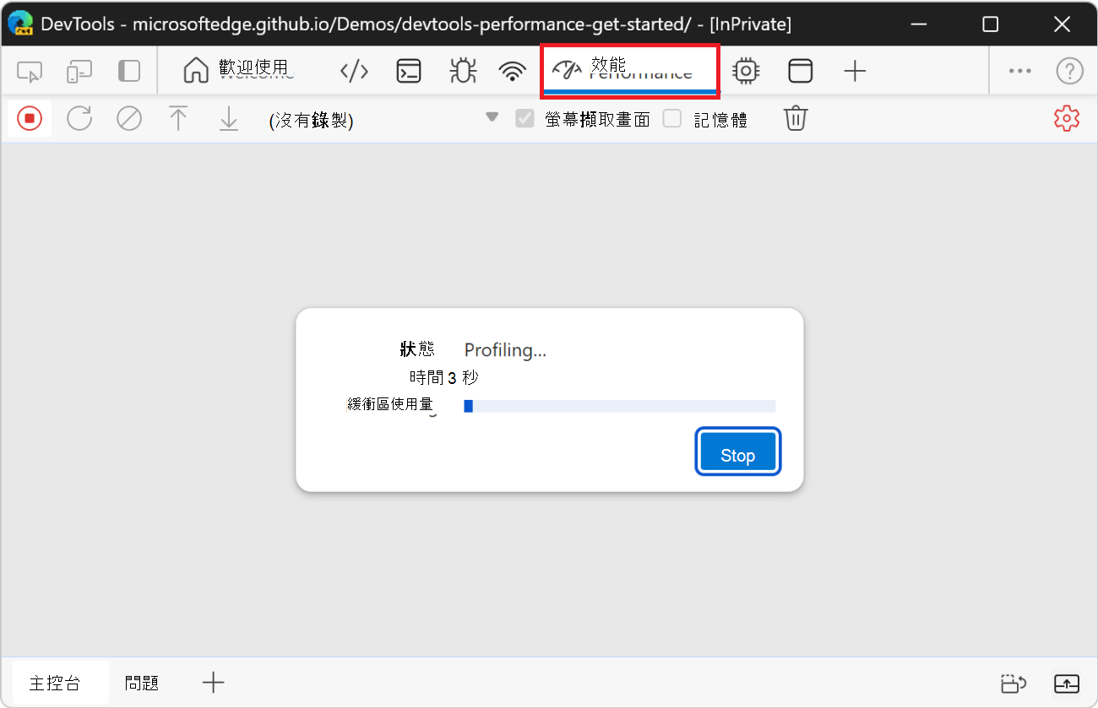Viewport: 1098px width, 708px height.
Task: Open the Network wifi icon tab
Action: click(x=512, y=72)
